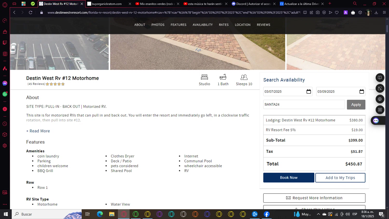Go to the FEATURES section
The image size is (389, 219).
tap(178, 25)
